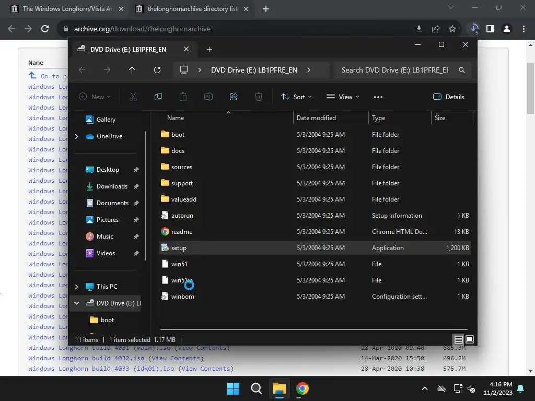Reload the Chrome page
The width and height of the screenshot is (535, 401).
point(45,29)
